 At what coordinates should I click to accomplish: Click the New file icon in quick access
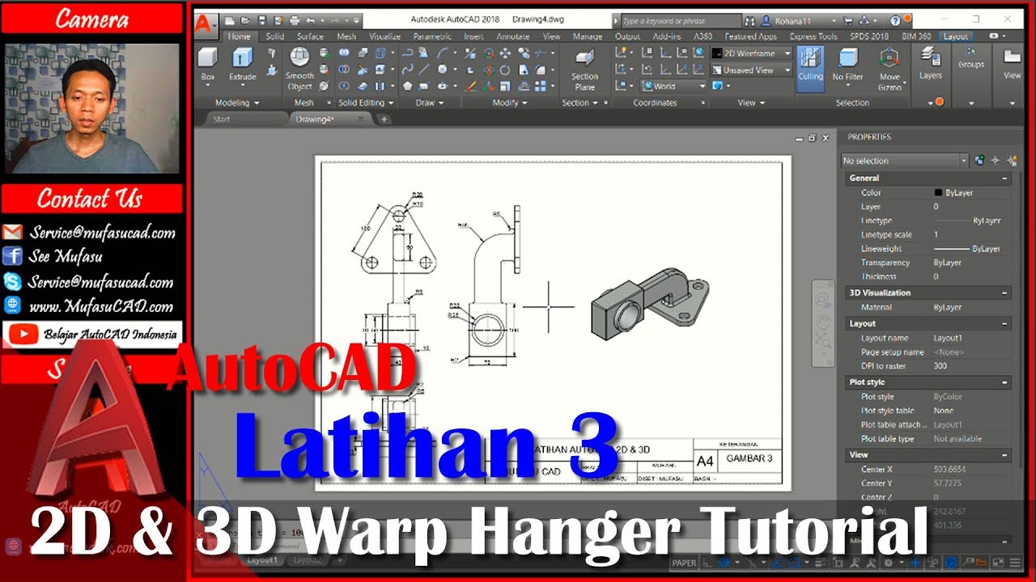pos(230,20)
